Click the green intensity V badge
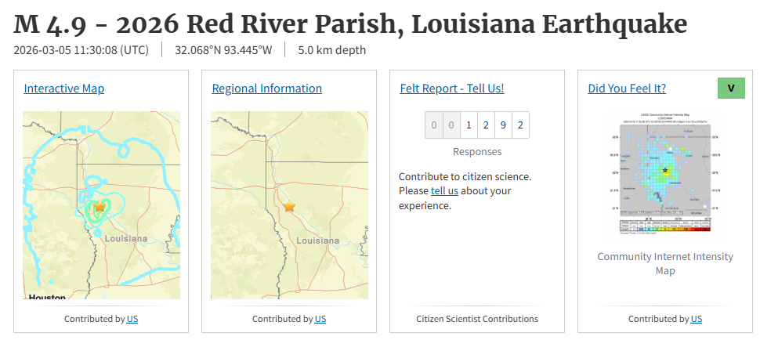Screen dimensions: 760x340 731,89
